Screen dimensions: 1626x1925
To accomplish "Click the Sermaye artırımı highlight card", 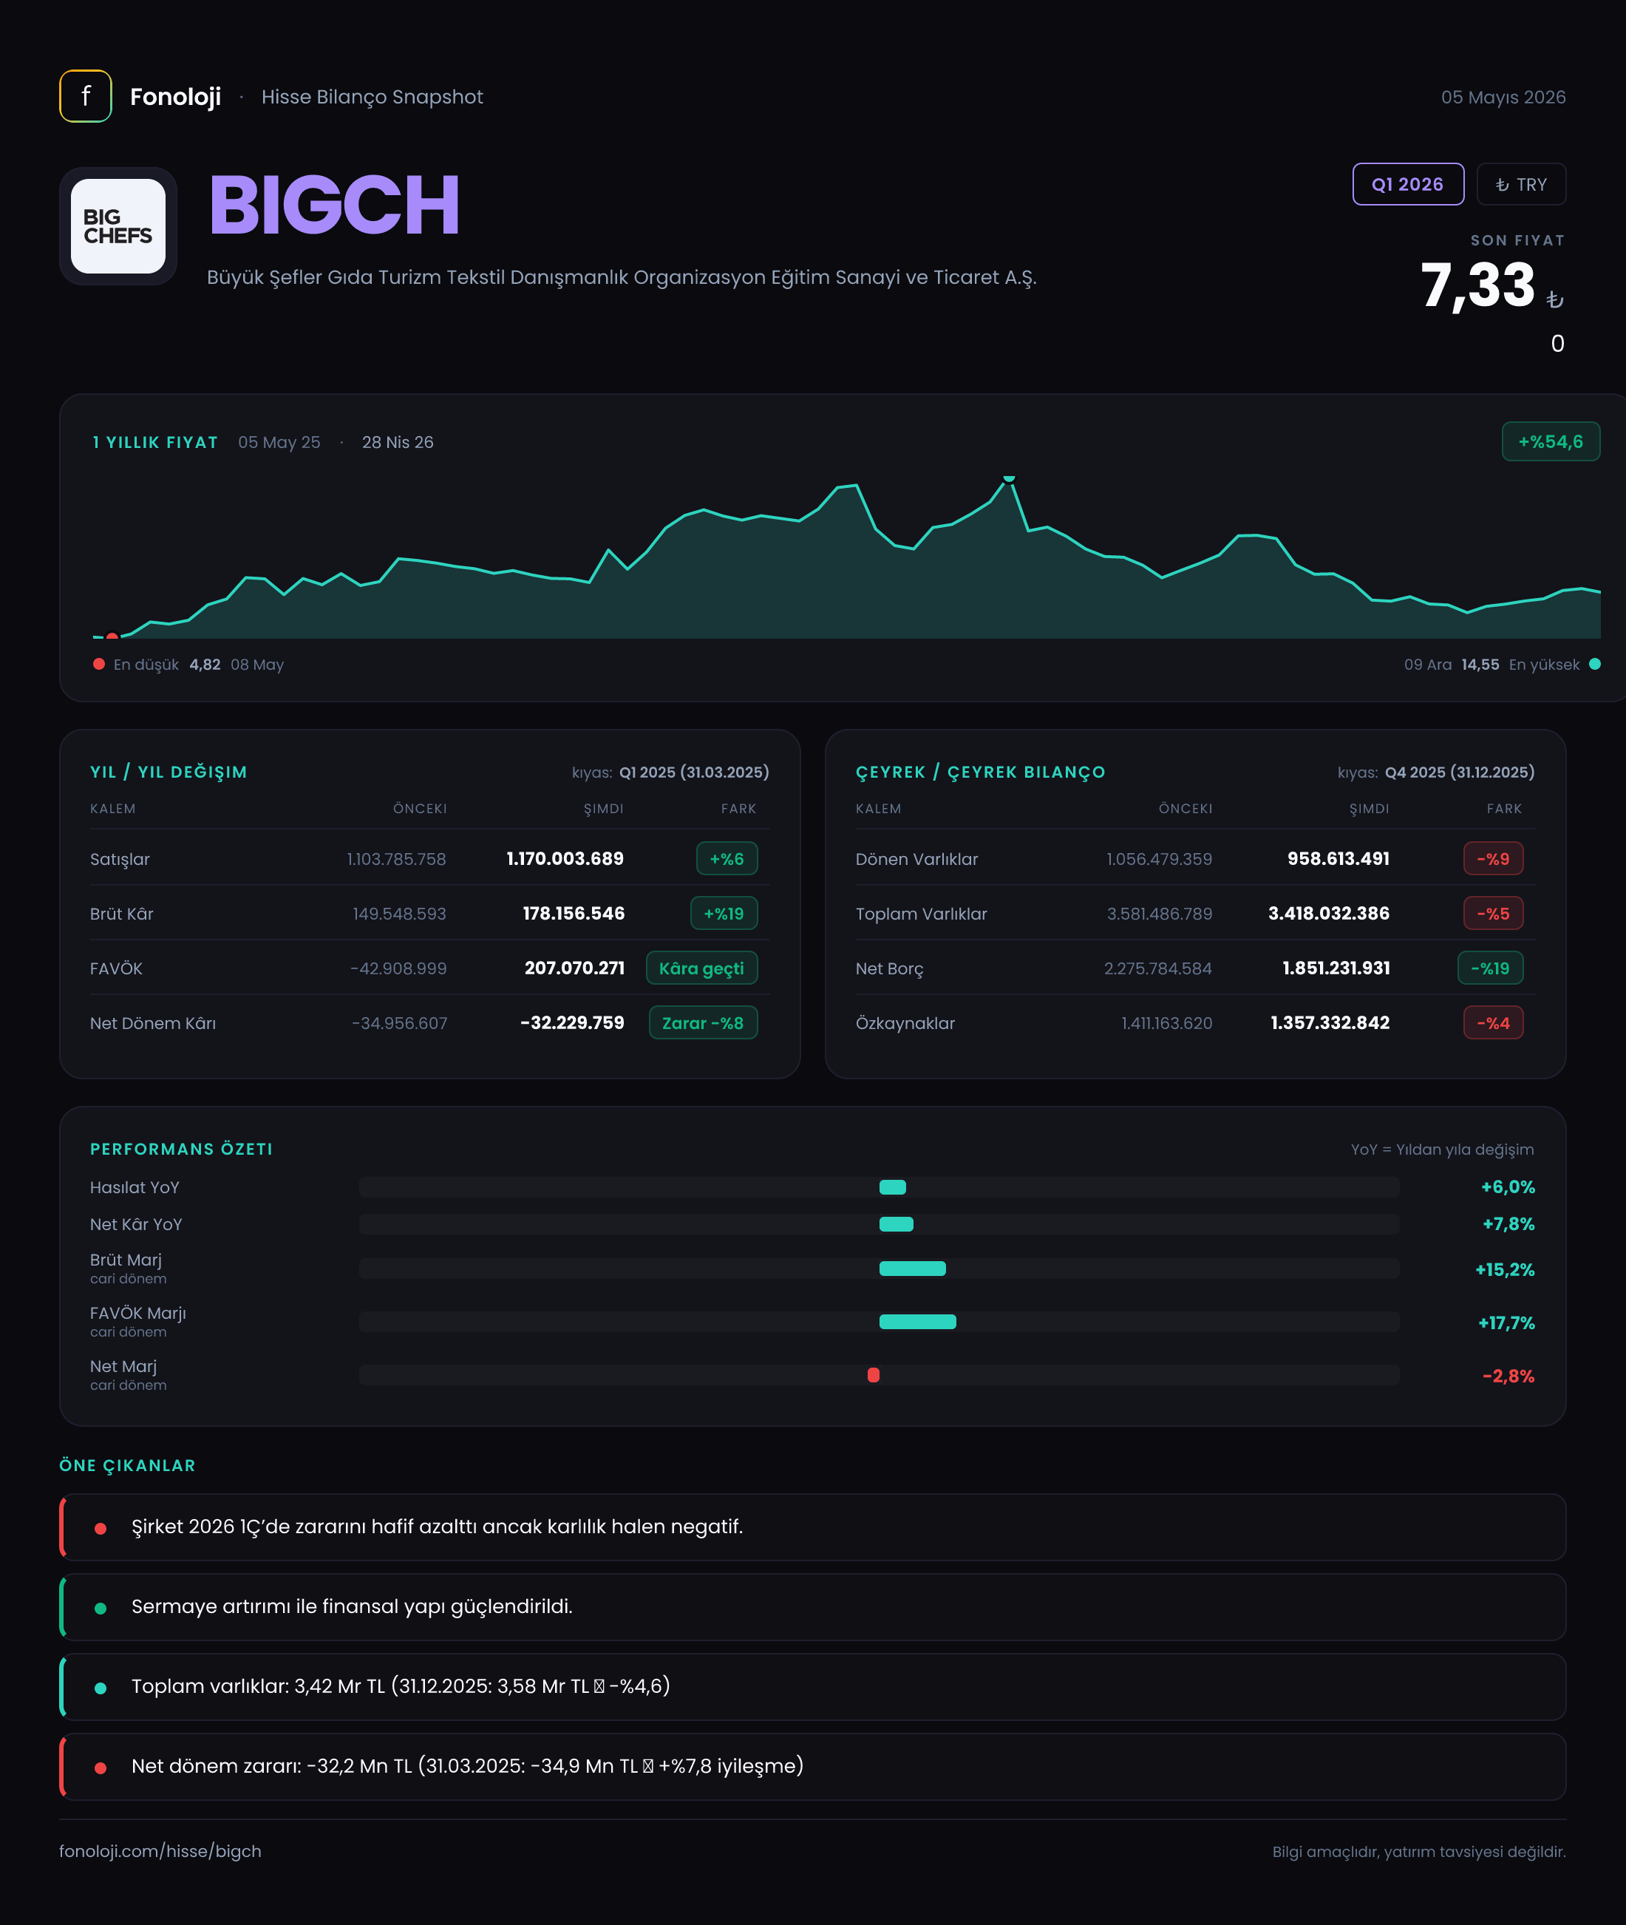I will click(812, 1607).
